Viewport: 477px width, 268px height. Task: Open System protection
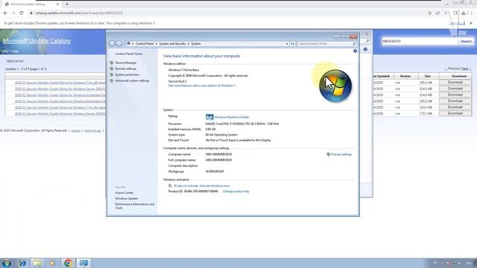pyautogui.click(x=127, y=74)
